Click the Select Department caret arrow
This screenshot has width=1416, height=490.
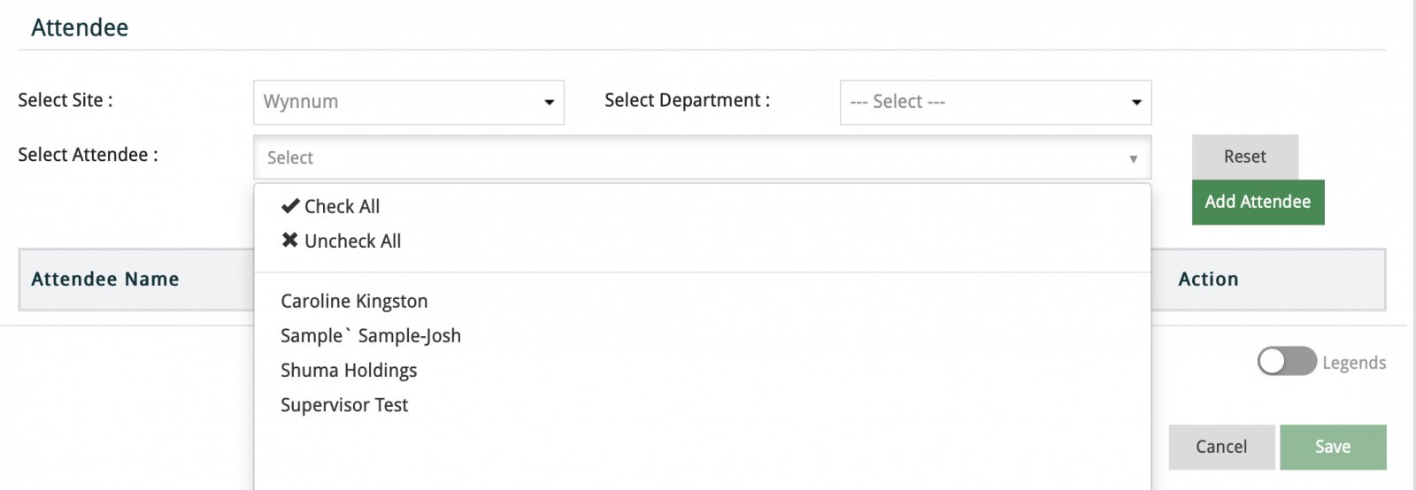[1136, 103]
